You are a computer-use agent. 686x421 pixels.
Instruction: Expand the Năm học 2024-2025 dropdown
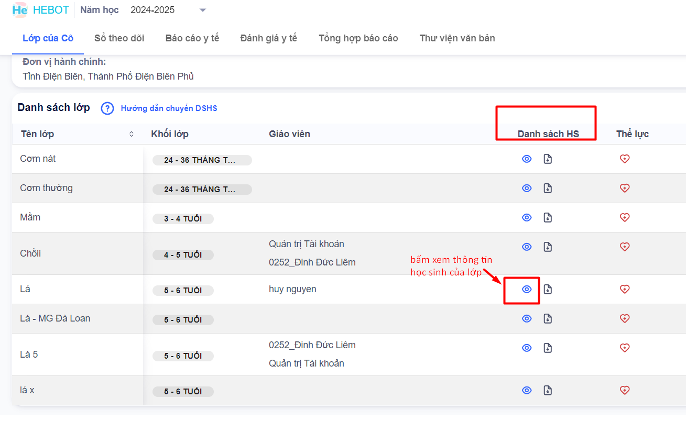203,10
